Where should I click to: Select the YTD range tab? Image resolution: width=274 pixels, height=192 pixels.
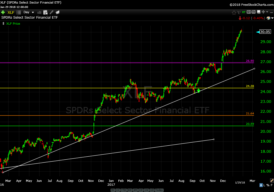point(124,190)
